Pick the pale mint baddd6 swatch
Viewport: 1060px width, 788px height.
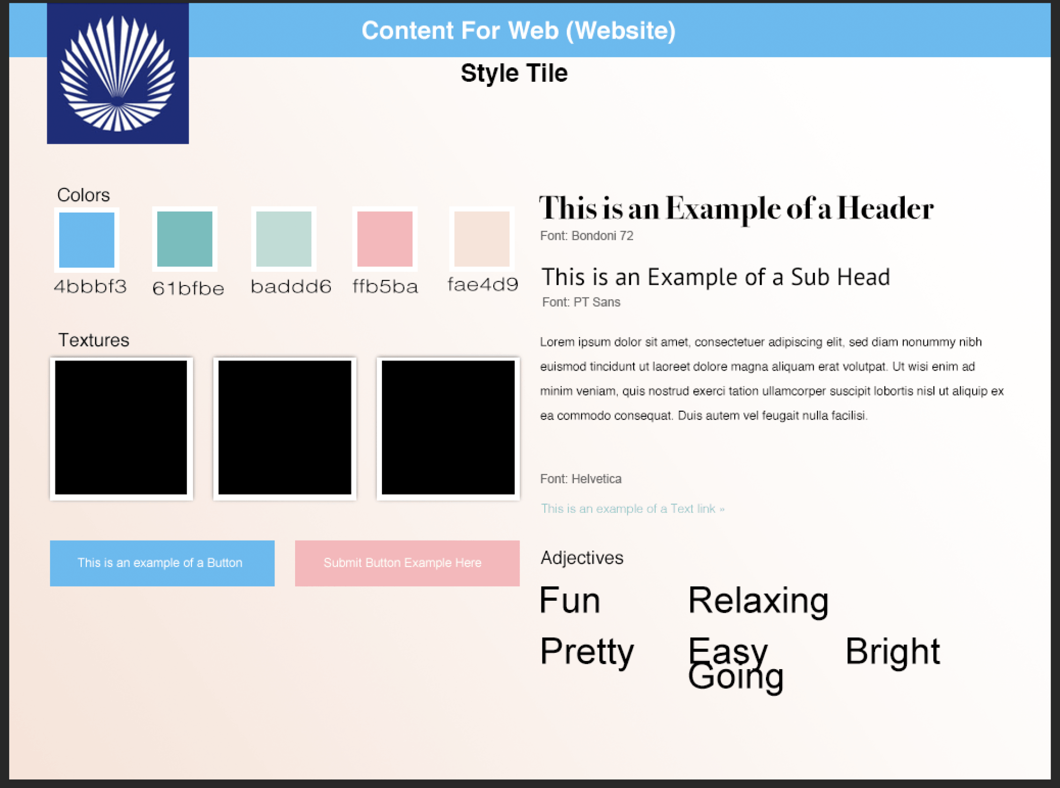click(284, 239)
